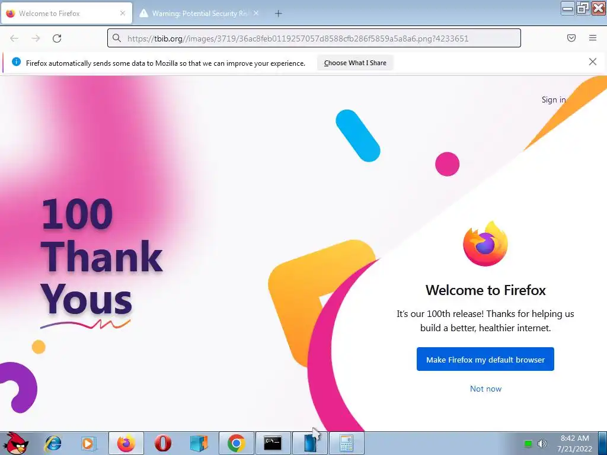Minimize the Firefox window
607x455 pixels.
567,8
